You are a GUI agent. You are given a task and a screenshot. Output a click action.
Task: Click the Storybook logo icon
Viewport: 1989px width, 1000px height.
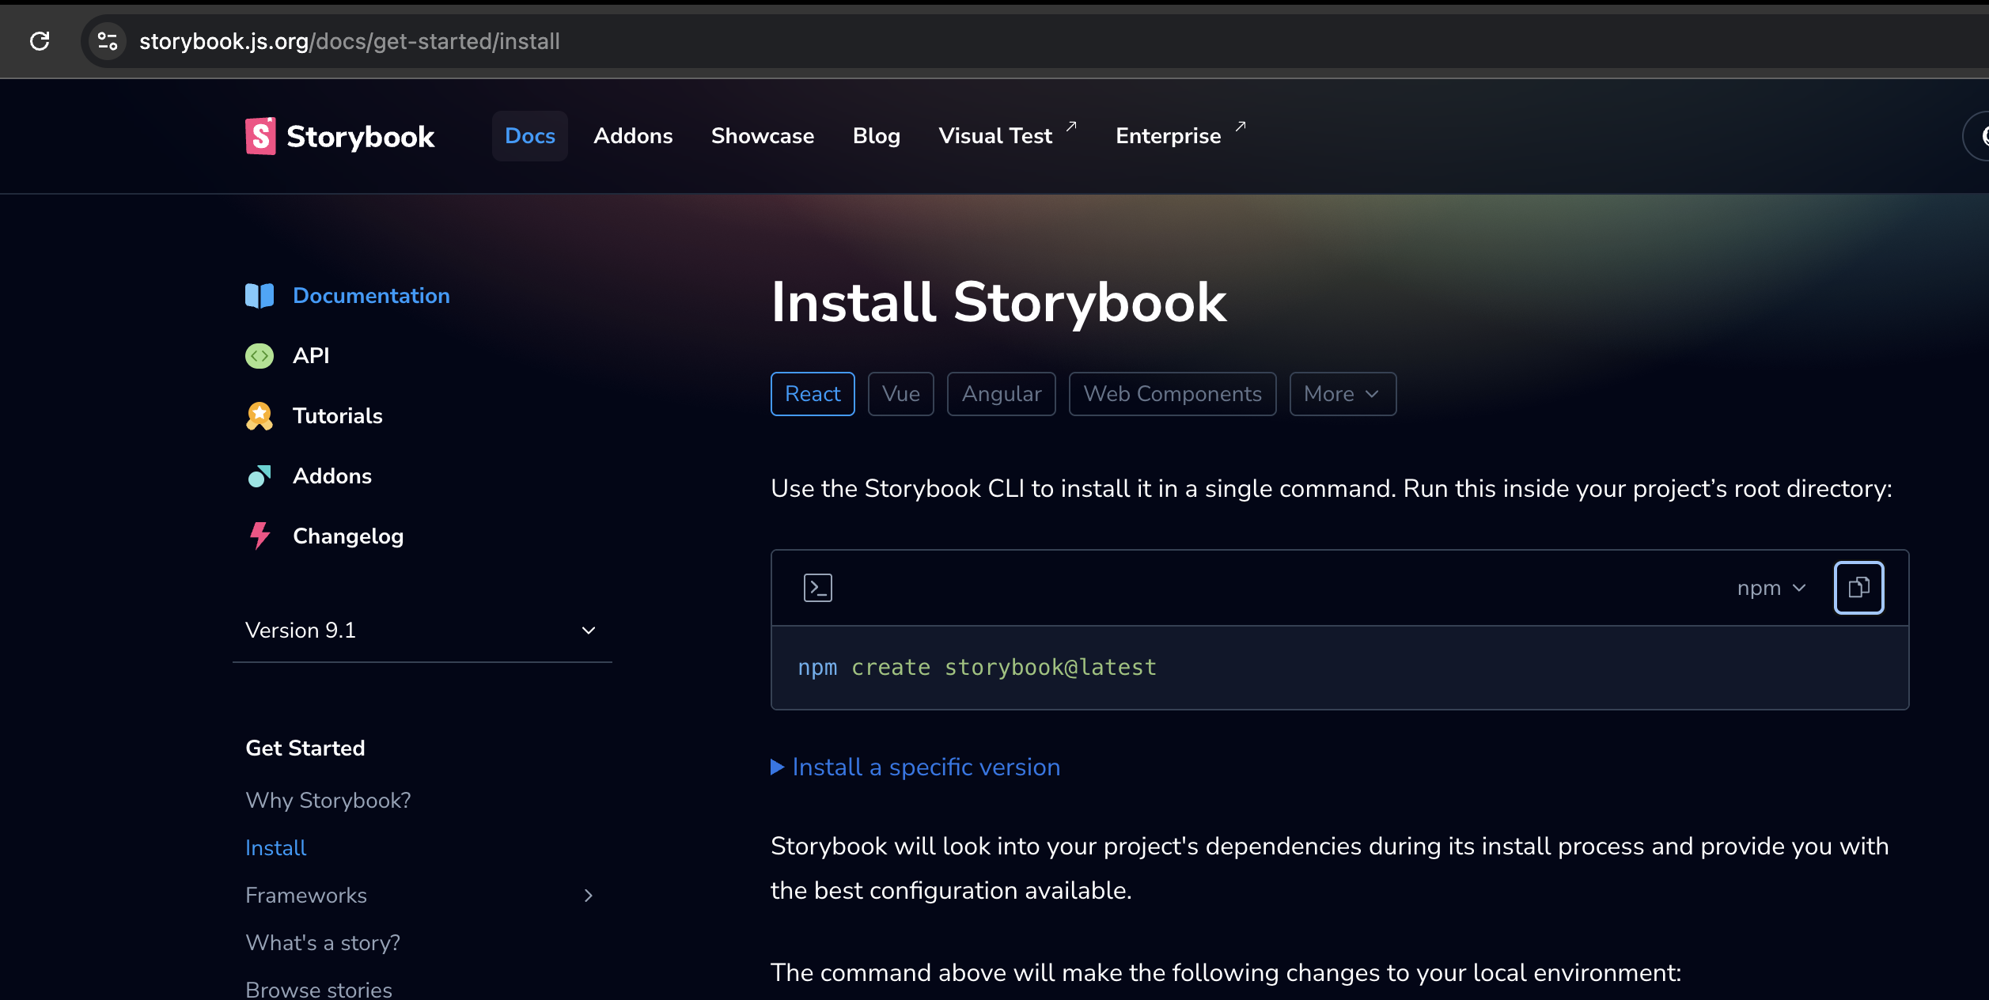[x=260, y=136]
